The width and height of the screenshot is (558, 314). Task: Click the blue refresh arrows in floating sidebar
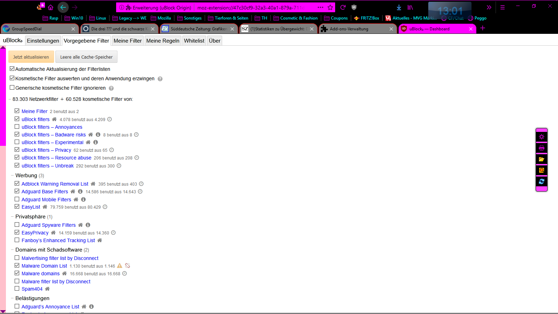click(542, 181)
